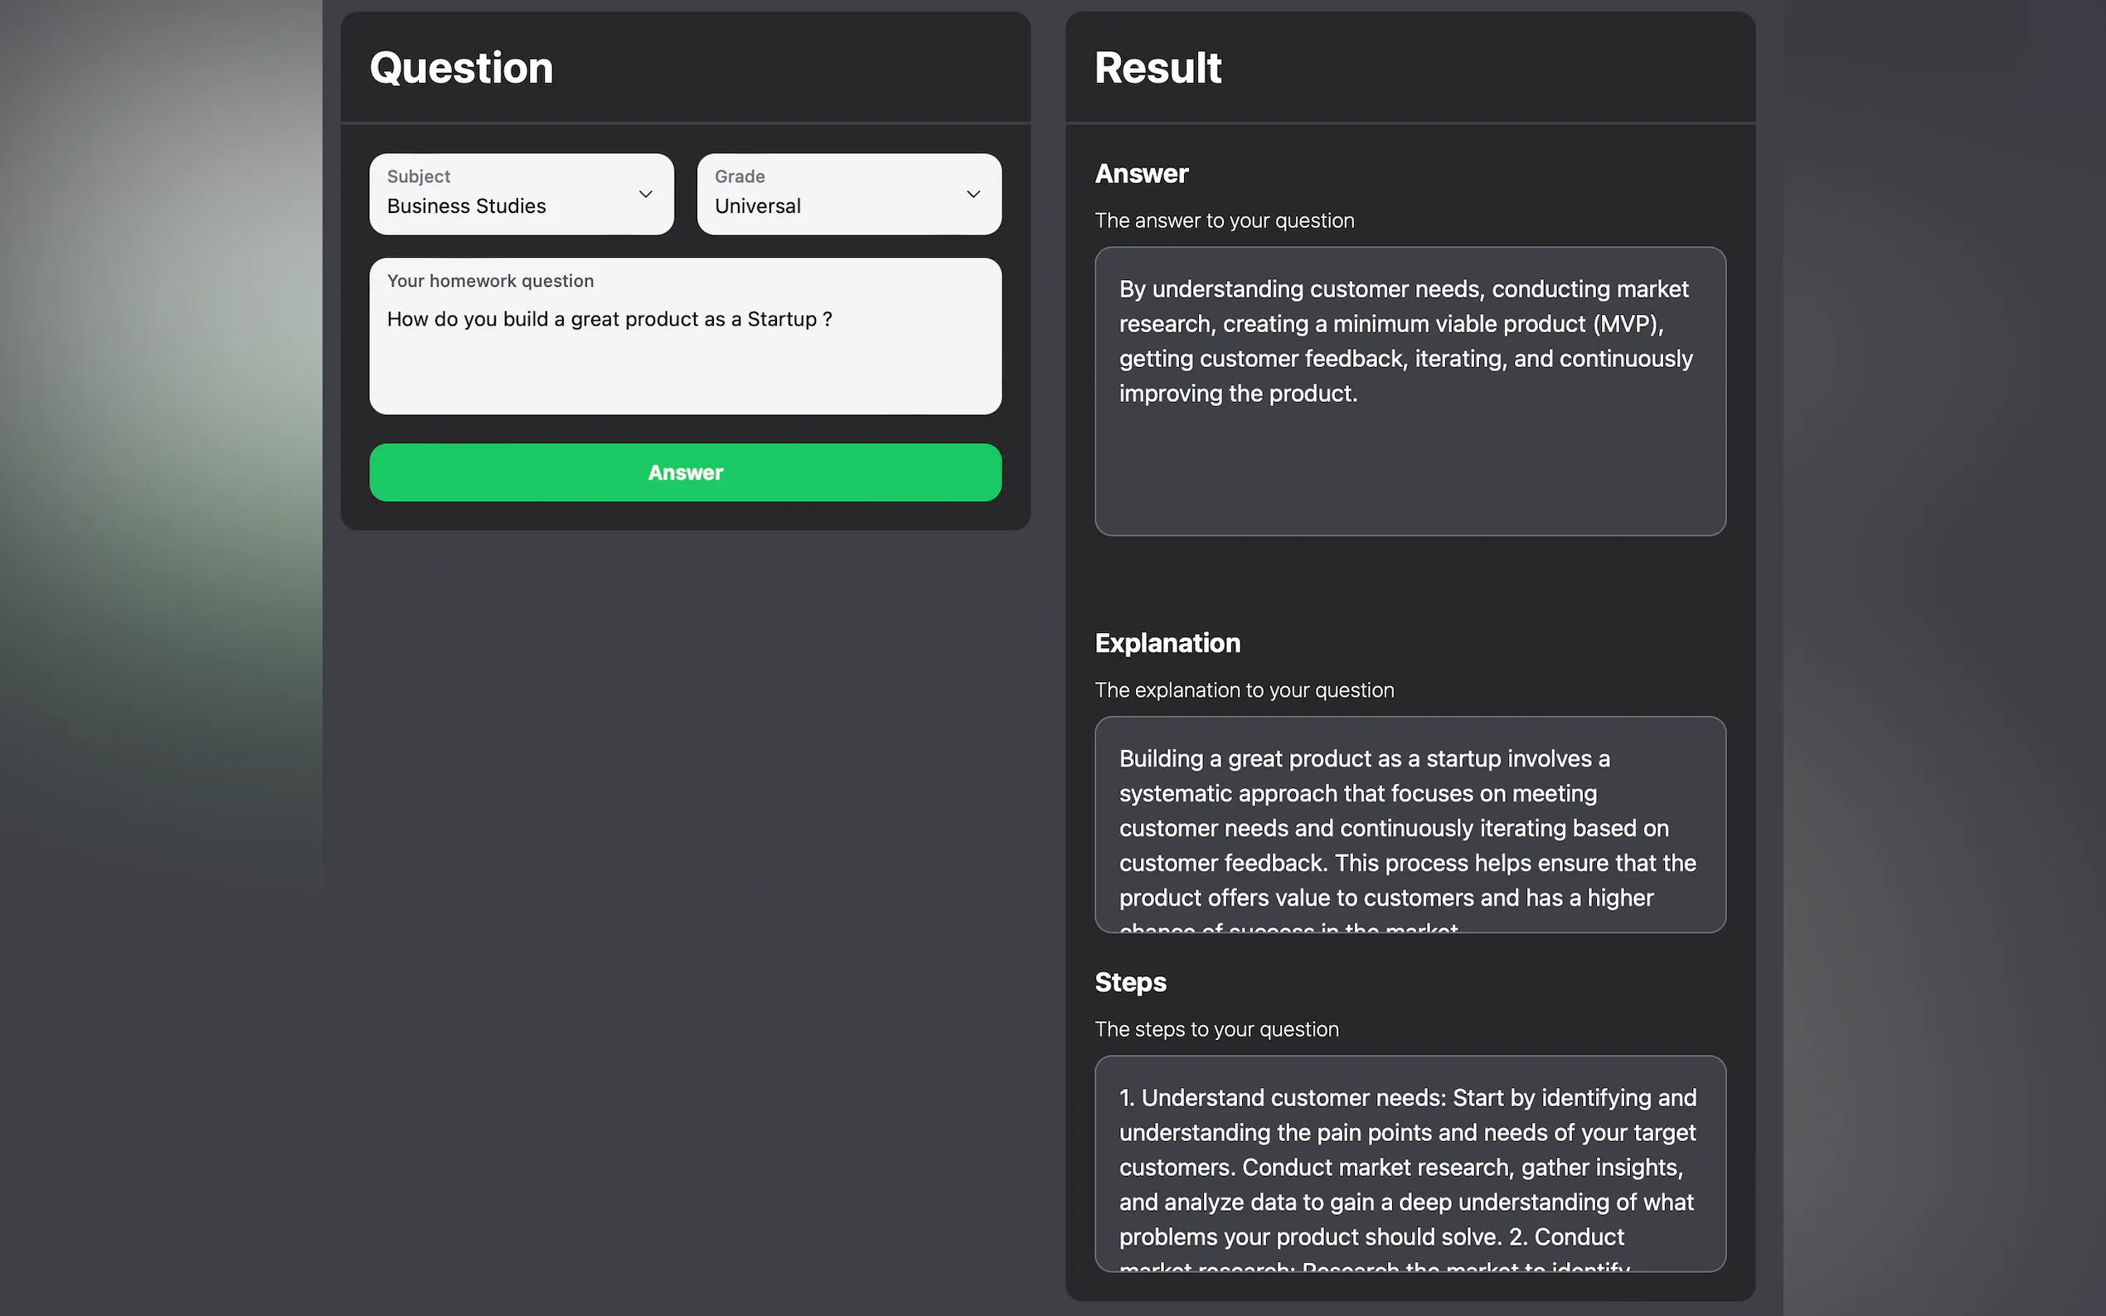Click the Steps section heading
Viewport: 2106px width, 1316px height.
pyautogui.click(x=1130, y=982)
